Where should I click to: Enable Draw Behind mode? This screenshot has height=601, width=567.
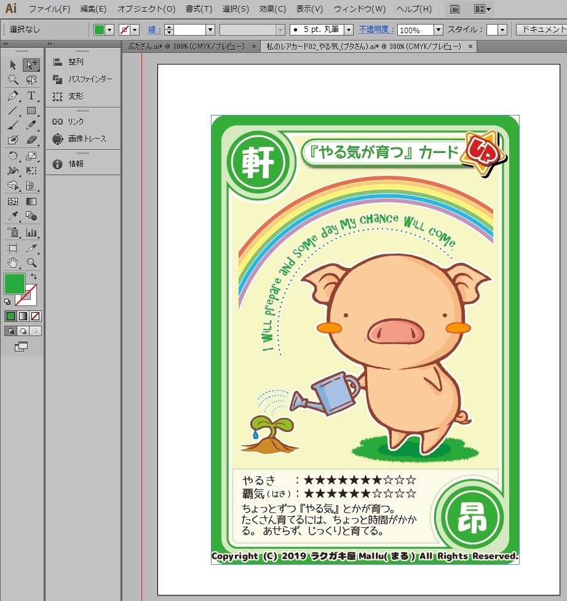tap(23, 331)
